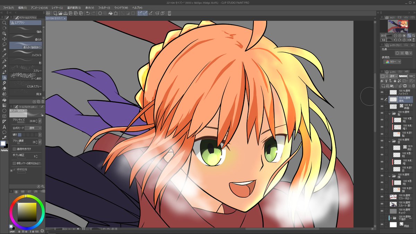
Task: Hide the 用紙 paper layer
Action: point(382,225)
